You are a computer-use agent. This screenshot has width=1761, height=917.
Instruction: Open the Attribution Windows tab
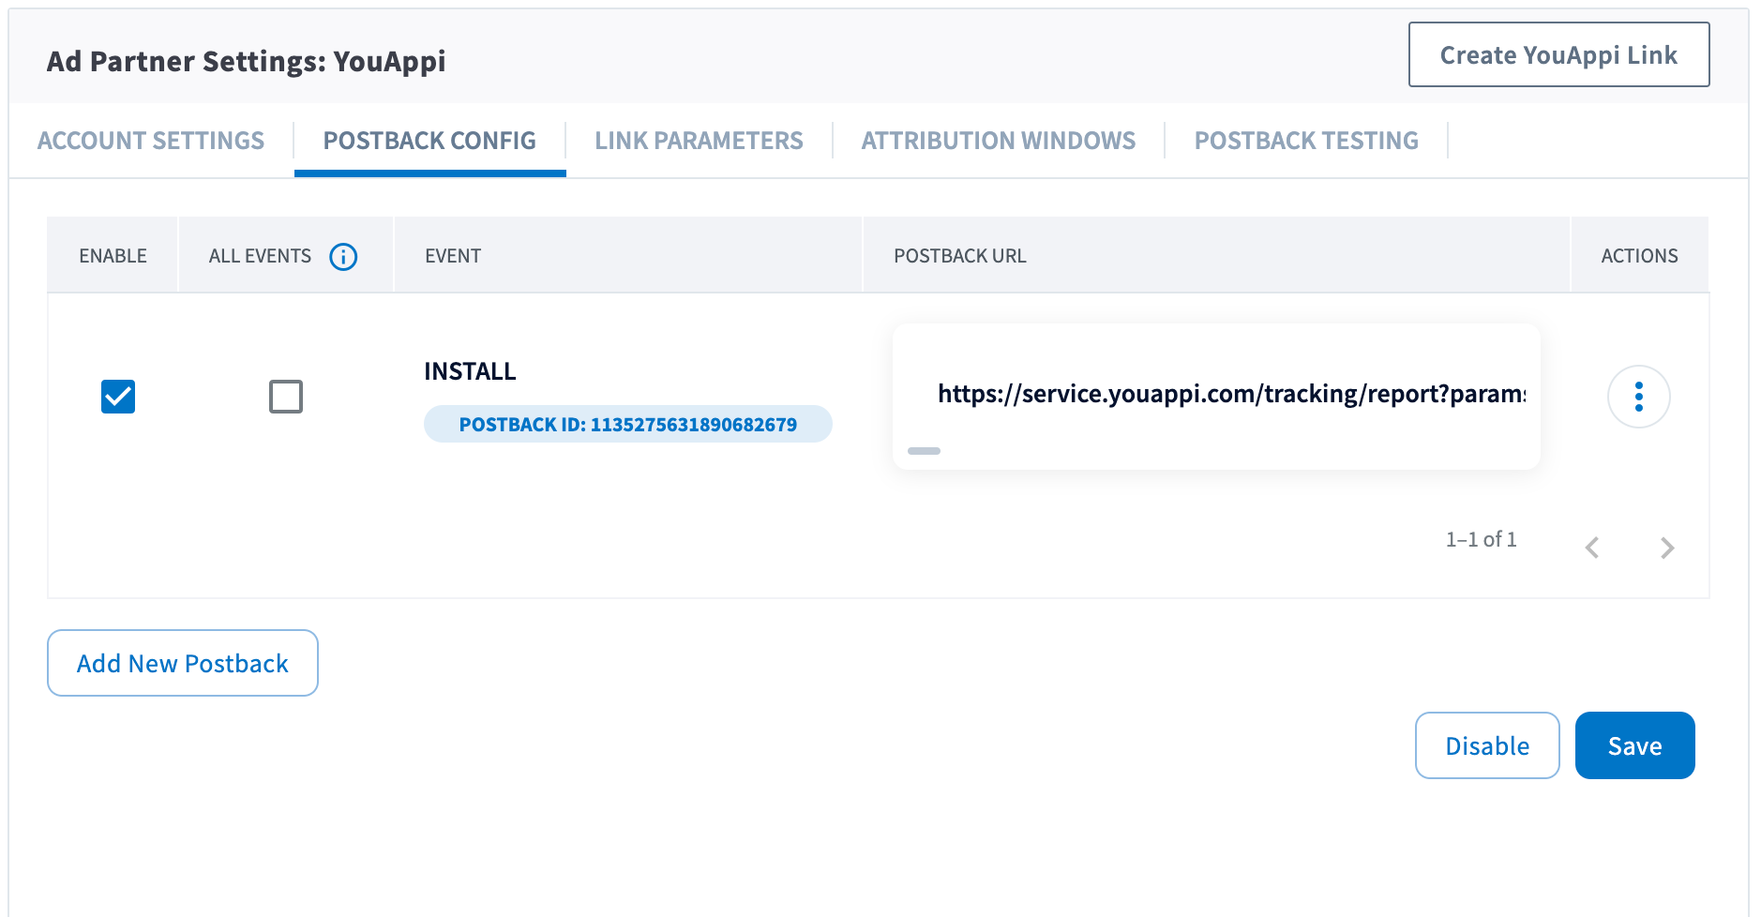[999, 141]
